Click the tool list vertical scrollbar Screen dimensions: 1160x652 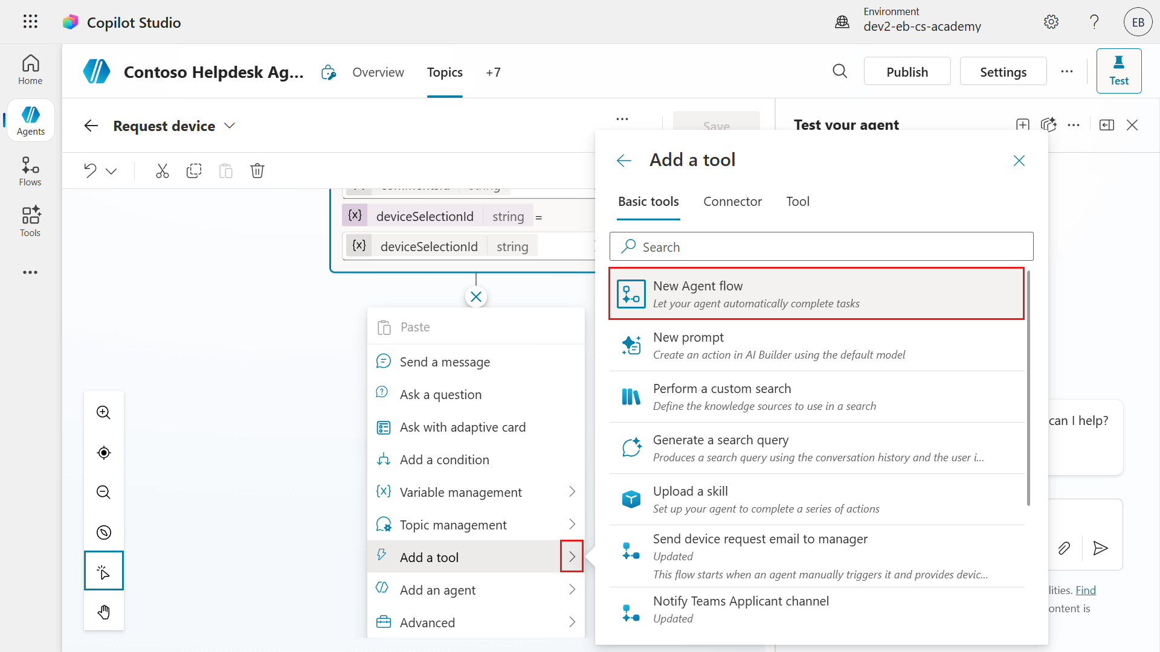1028,386
